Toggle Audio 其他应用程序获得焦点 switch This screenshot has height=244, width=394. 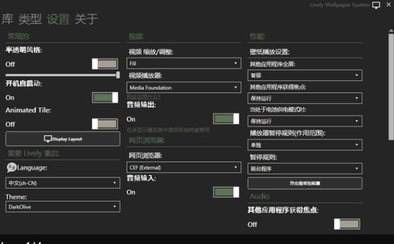tap(347, 224)
